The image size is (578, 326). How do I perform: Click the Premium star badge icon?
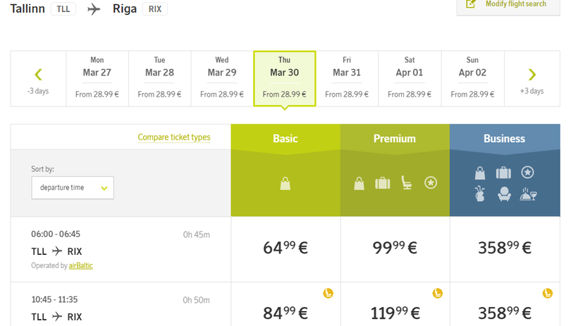click(431, 183)
